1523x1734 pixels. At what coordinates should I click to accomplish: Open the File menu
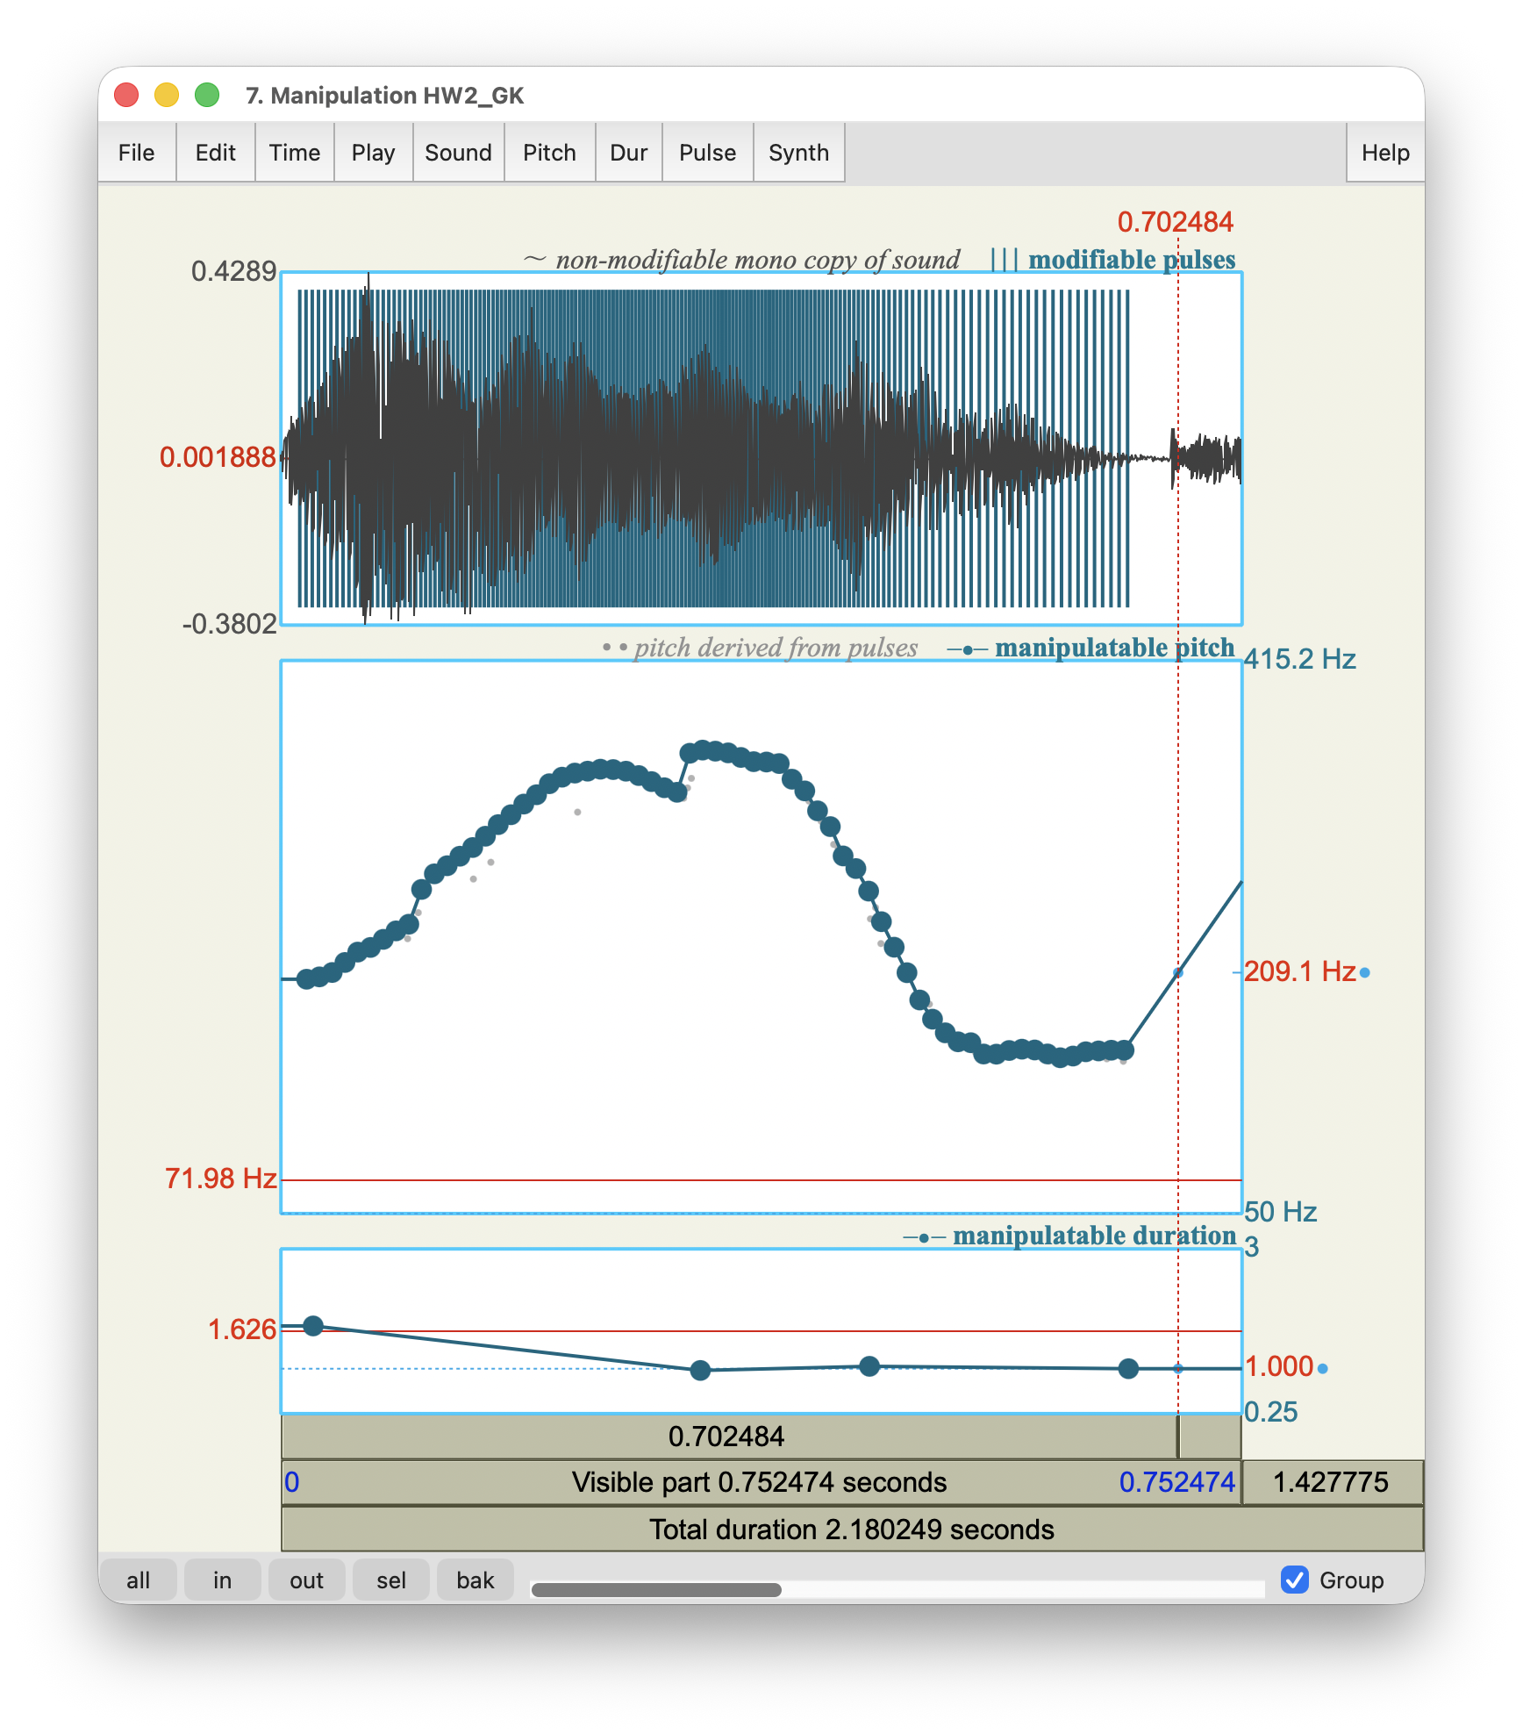(x=136, y=153)
